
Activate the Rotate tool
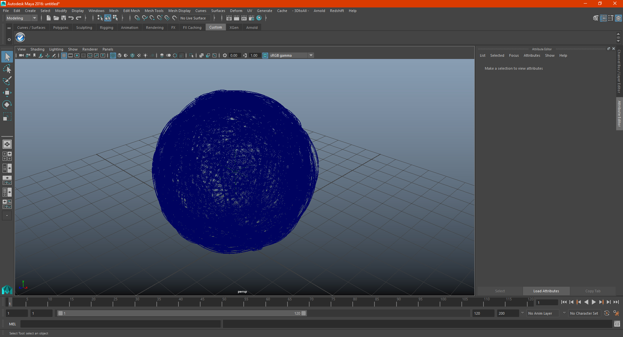point(7,104)
